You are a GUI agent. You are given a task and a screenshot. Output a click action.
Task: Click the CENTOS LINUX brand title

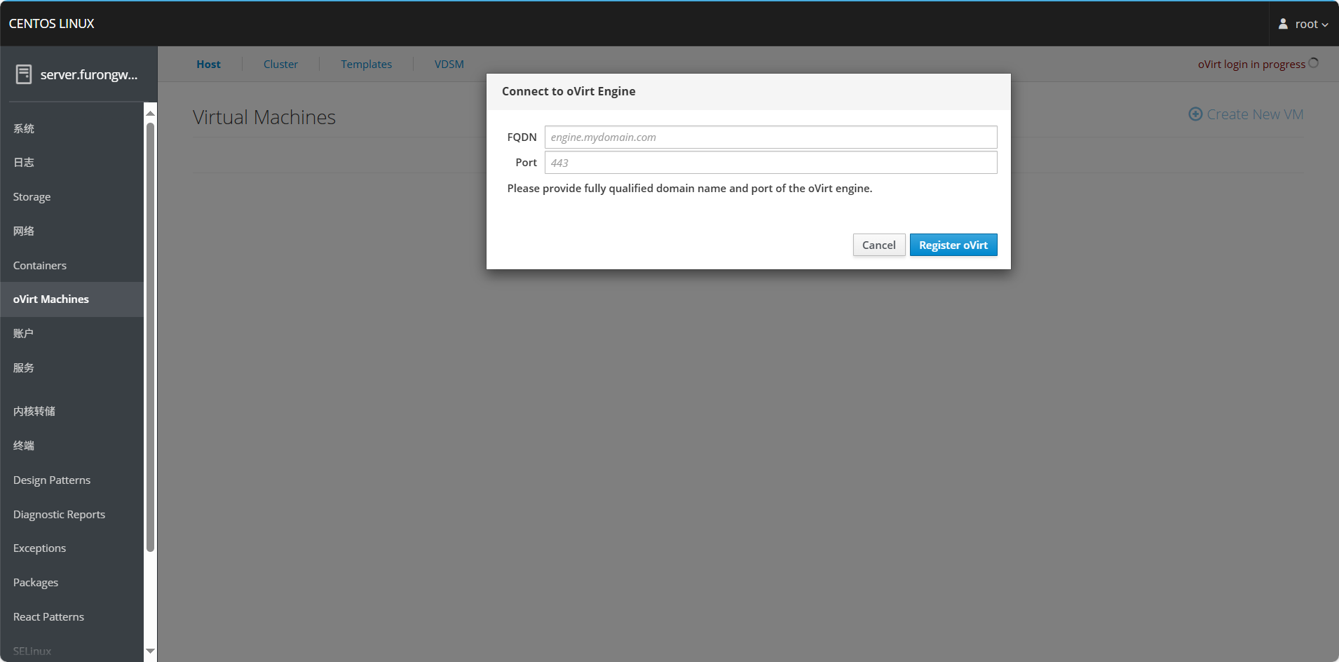(x=51, y=24)
